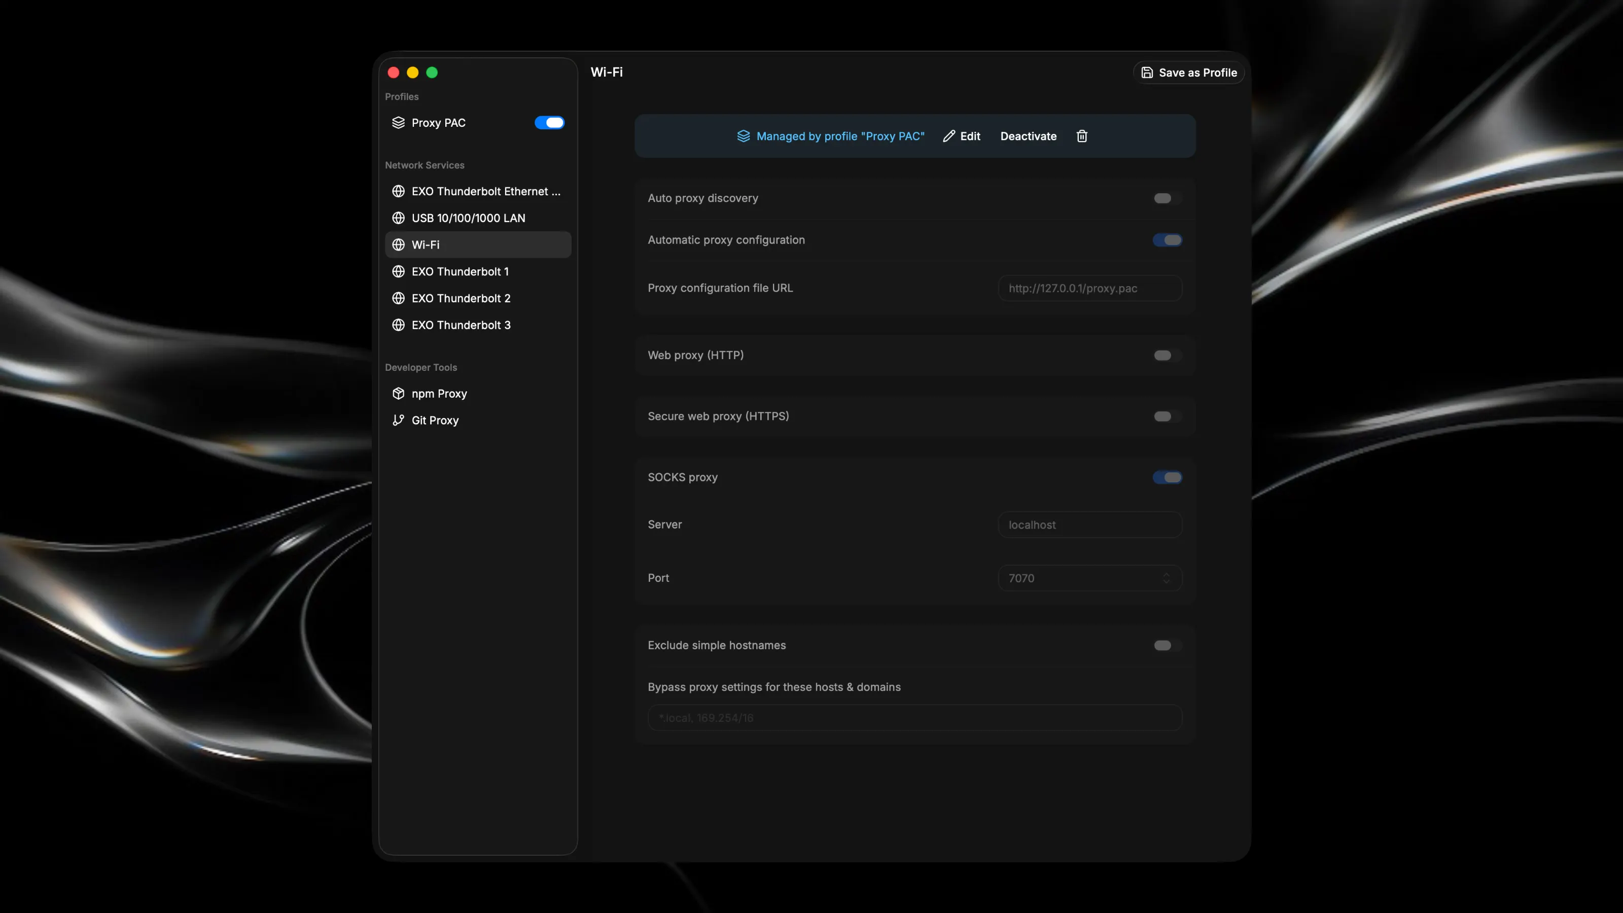The width and height of the screenshot is (1623, 913).
Task: Click the globe icon beside Wi-Fi
Action: (398, 245)
